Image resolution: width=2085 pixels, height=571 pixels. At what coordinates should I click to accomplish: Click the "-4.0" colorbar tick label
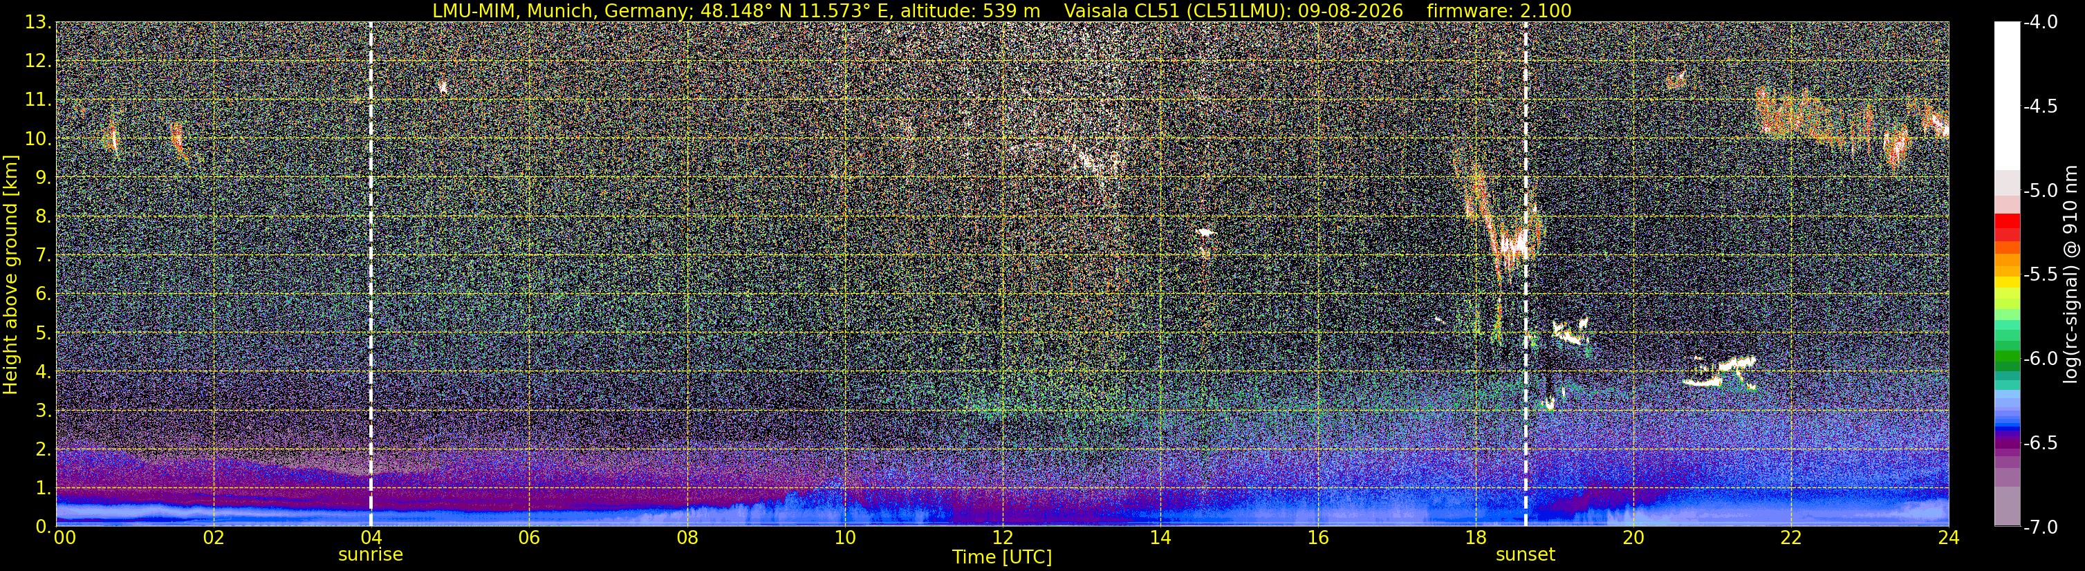pos(2041,22)
